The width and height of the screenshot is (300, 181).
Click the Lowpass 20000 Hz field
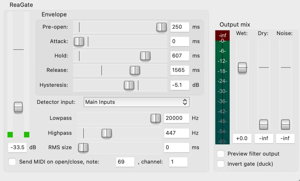click(176, 118)
